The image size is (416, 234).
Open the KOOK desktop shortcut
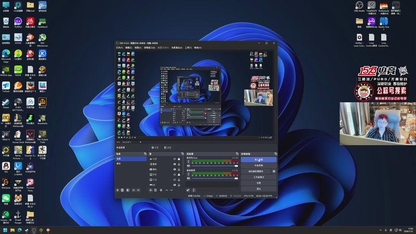click(x=18, y=71)
